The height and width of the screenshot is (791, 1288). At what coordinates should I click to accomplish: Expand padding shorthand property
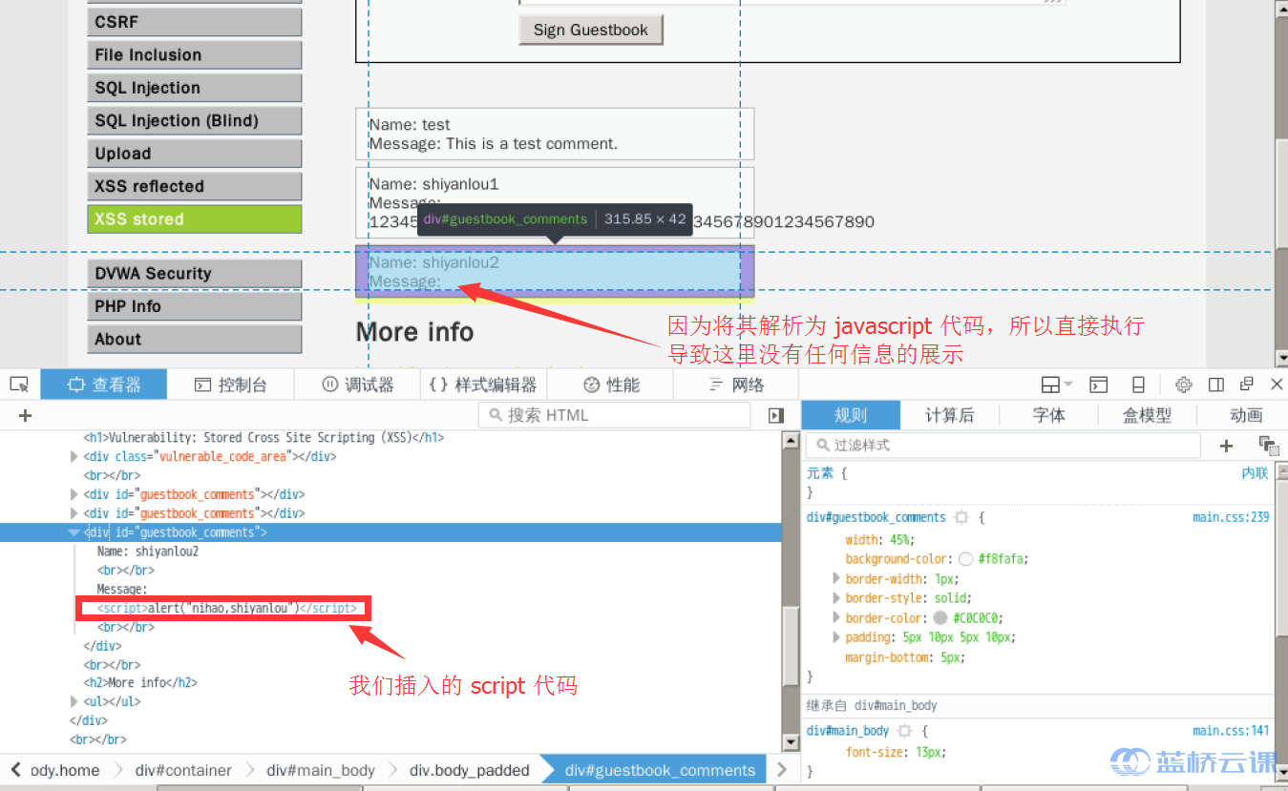click(x=836, y=636)
